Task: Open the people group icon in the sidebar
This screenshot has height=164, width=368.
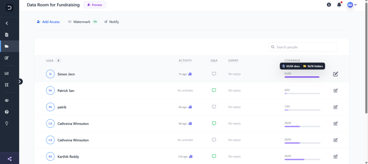Action: pyautogui.click(x=7, y=100)
